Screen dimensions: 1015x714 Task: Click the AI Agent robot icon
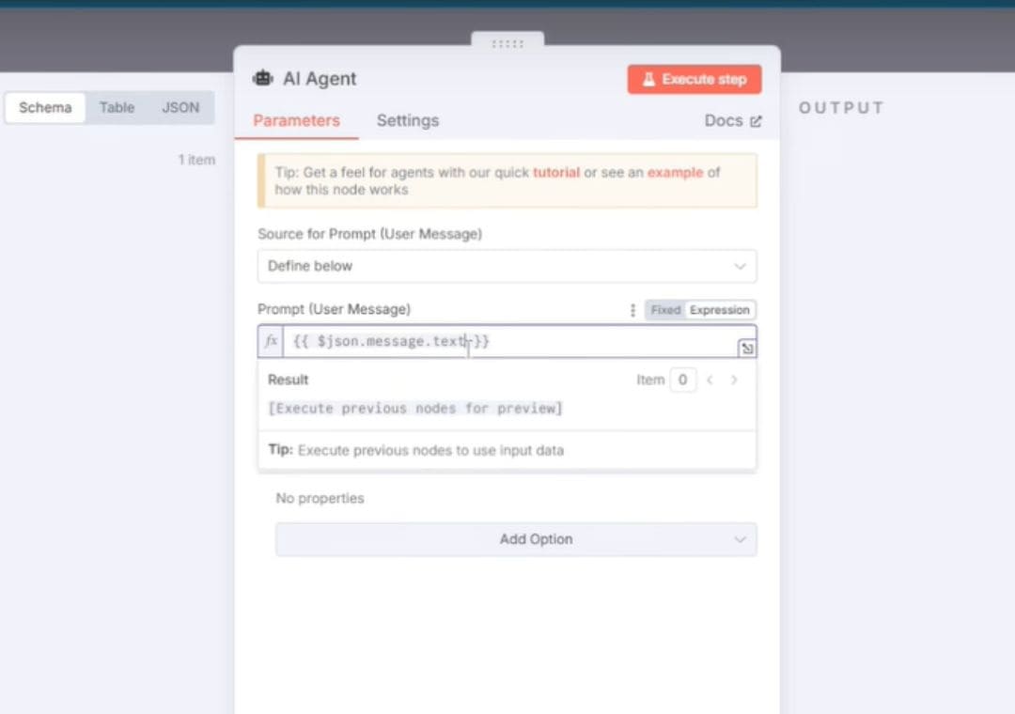tap(262, 79)
